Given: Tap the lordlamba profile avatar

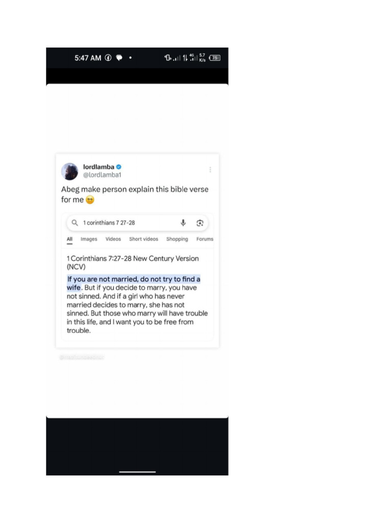Looking at the screenshot, I should pos(69,172).
